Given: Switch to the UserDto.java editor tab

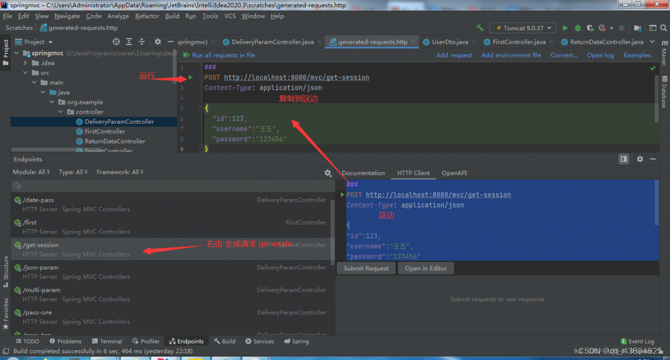Looking at the screenshot, I should coord(449,42).
